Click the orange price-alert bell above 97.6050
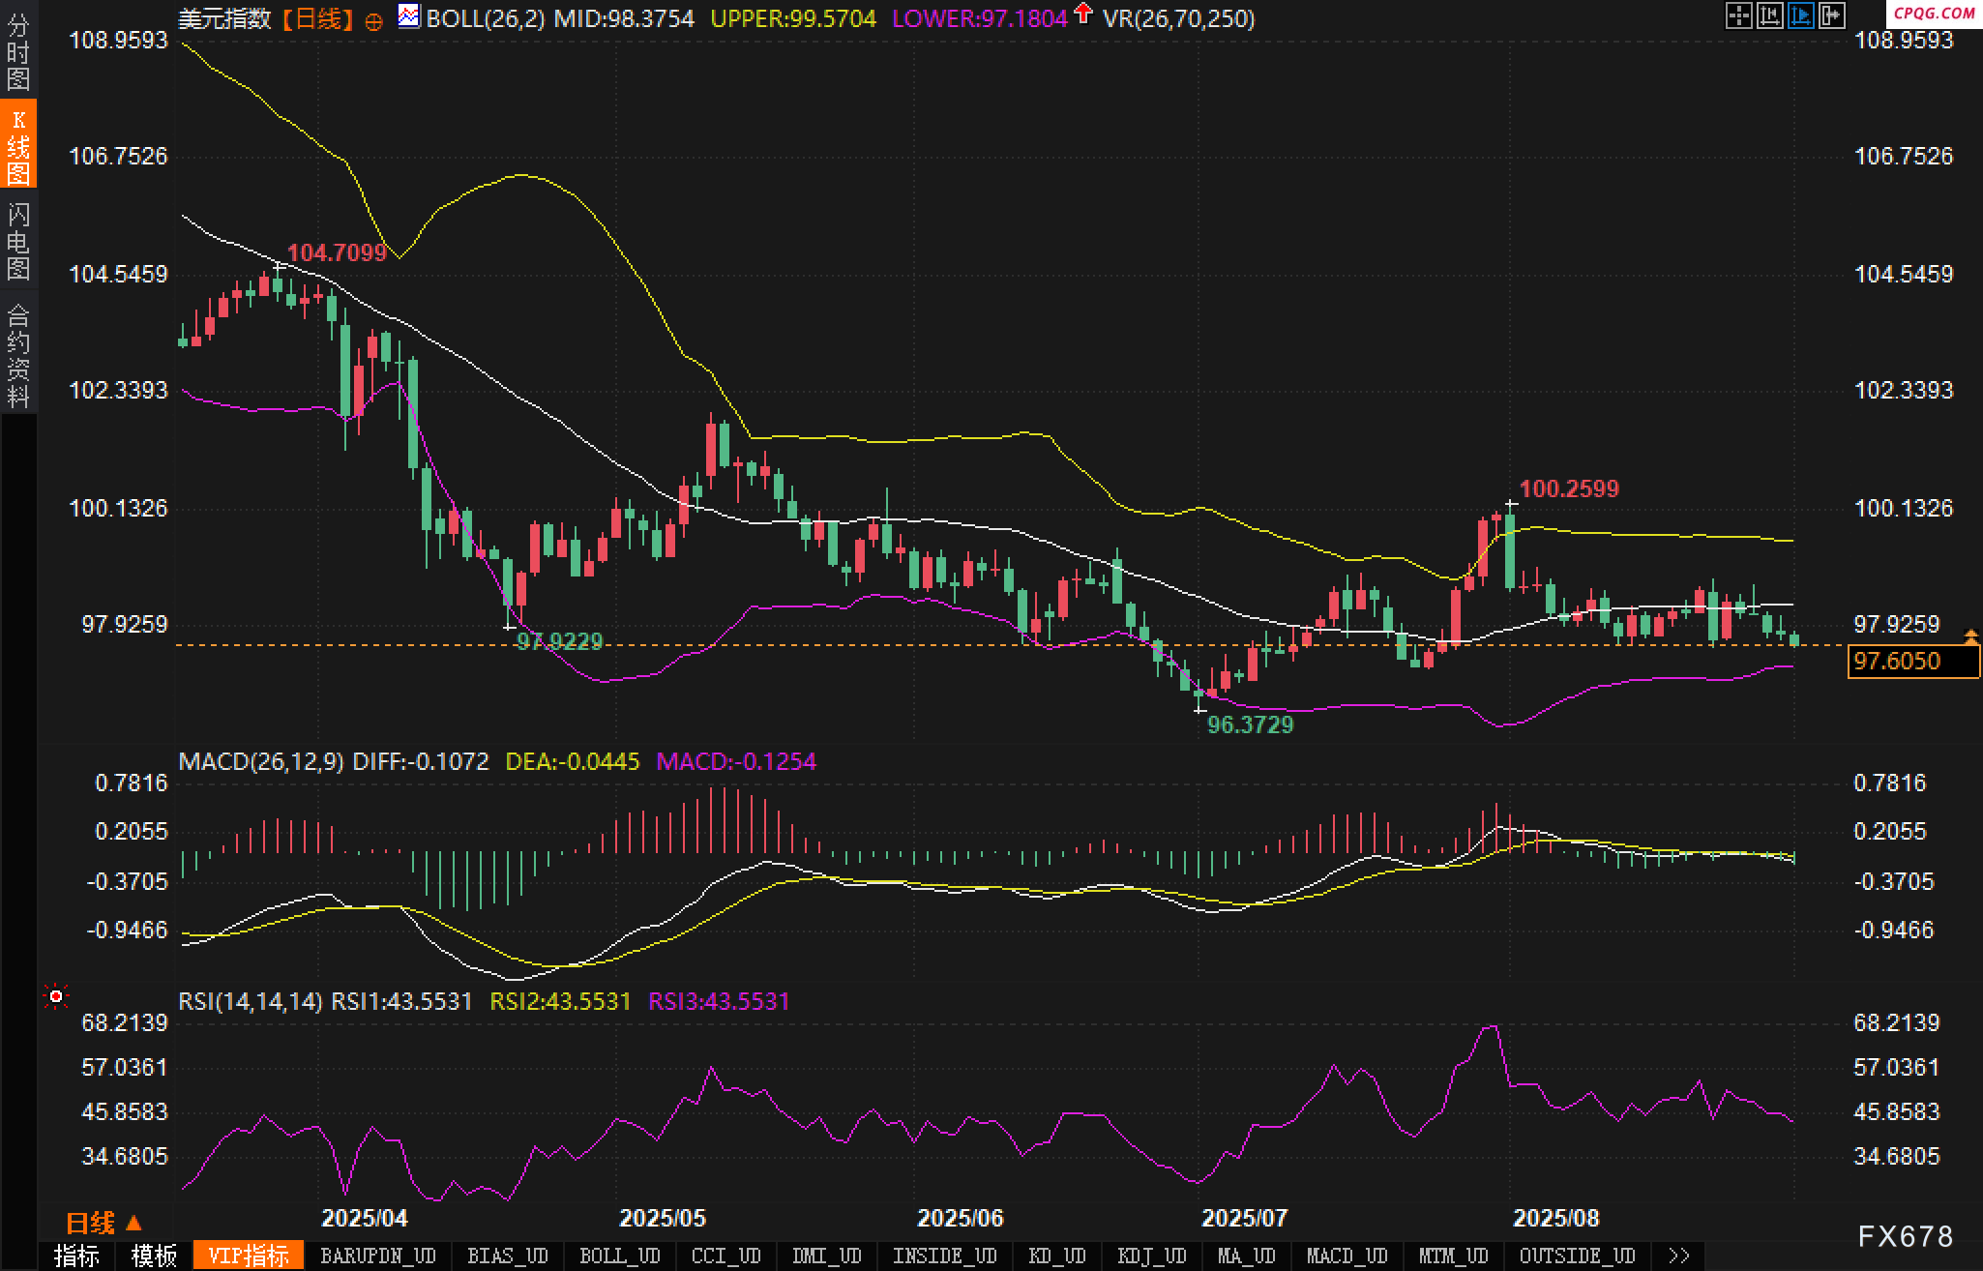The width and height of the screenshot is (1983, 1271). tap(1970, 636)
